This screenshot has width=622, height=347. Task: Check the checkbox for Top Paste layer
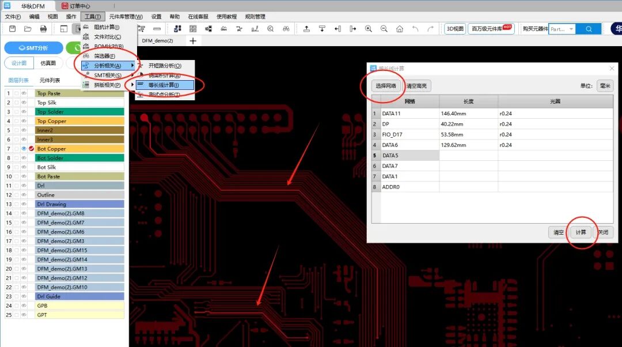17,93
